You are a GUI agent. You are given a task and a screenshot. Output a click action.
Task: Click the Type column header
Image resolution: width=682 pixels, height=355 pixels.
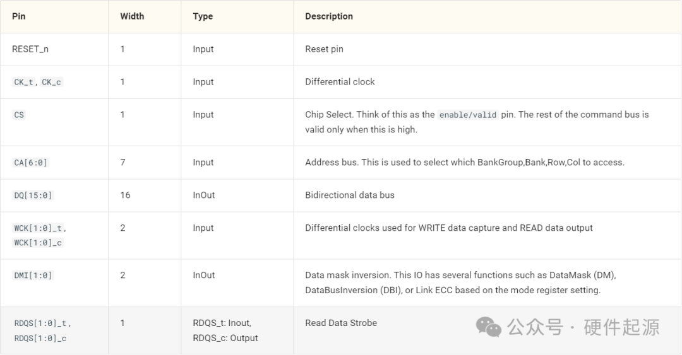[203, 16]
